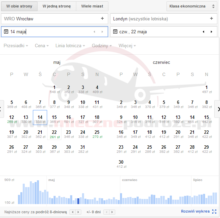Select May 12 priced 269 zł
This screenshot has width=220, height=218.
[12, 119]
